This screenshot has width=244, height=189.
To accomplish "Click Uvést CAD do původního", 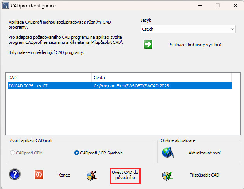I will click(x=125, y=175).
